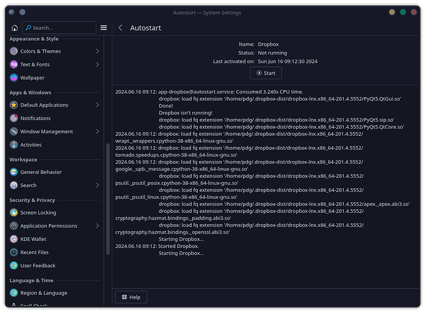Expand the Text & Fonts submenu arrow
The image size is (426, 313).
click(x=97, y=64)
